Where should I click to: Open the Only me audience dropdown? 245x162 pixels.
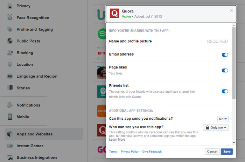coord(216,127)
